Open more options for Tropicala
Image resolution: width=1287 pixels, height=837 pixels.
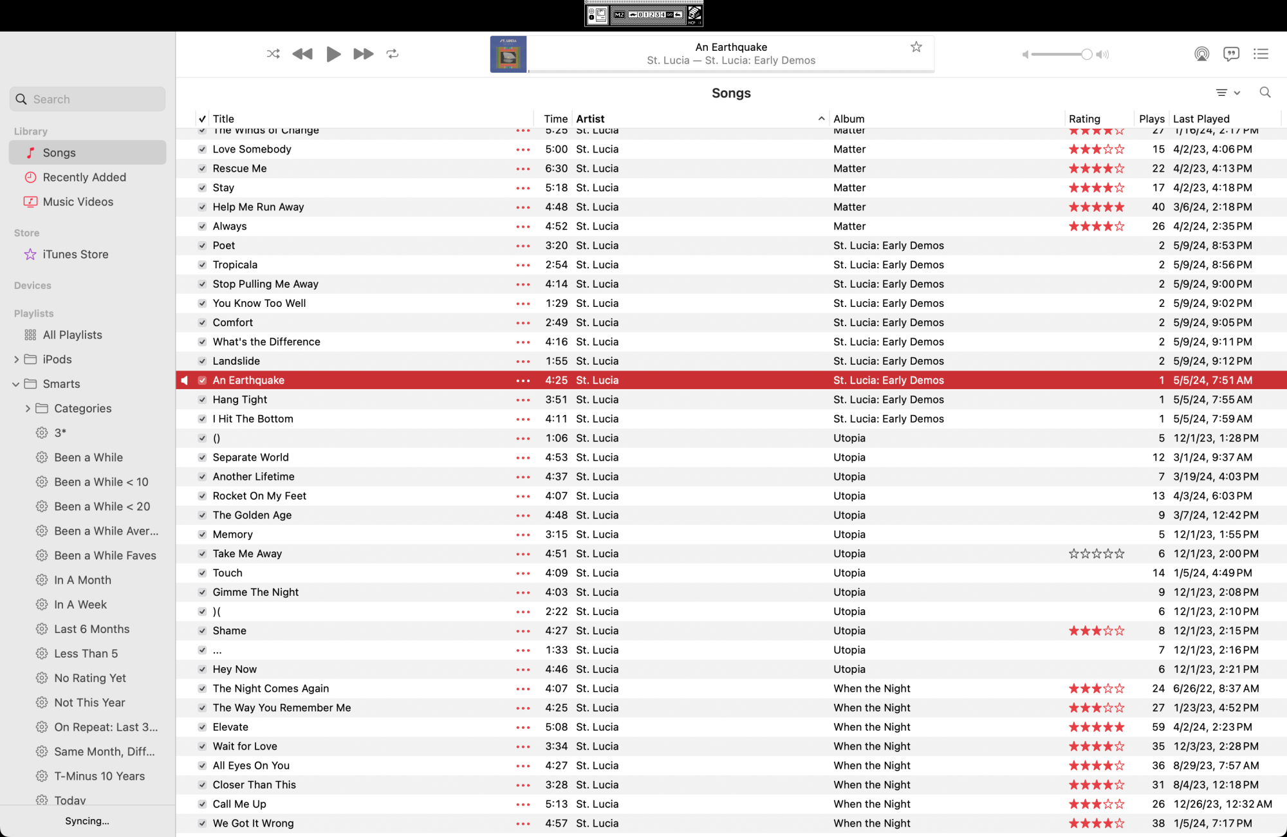click(523, 265)
